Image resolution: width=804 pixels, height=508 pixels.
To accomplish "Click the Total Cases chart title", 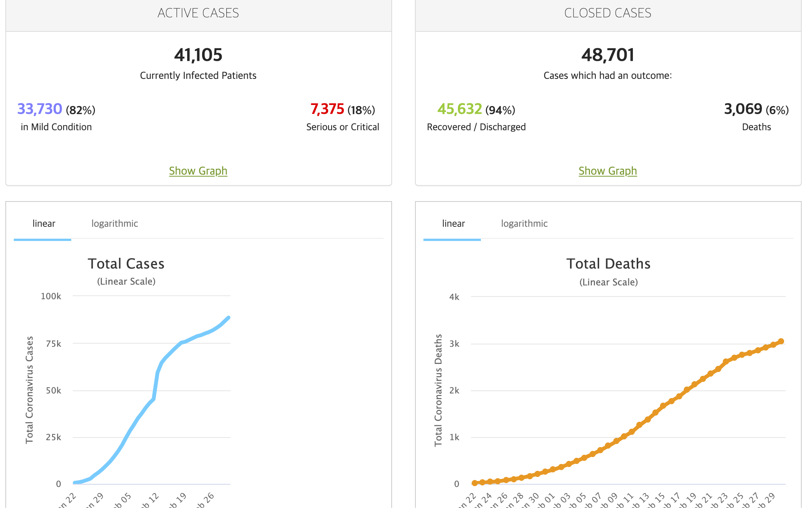I will pyautogui.click(x=126, y=264).
